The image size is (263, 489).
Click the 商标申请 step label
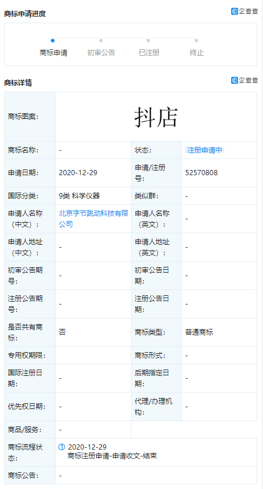(53, 53)
